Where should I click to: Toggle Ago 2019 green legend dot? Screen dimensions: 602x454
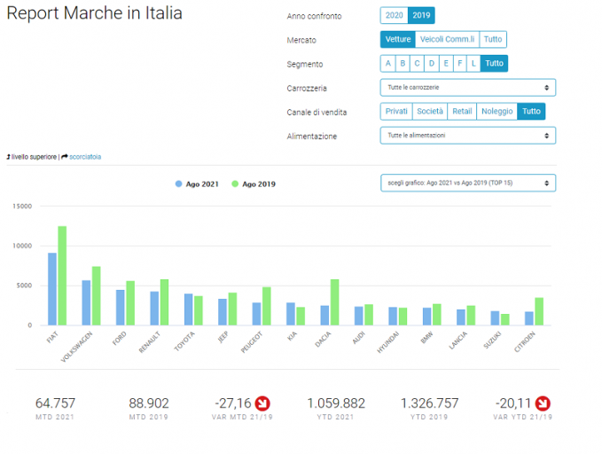click(x=235, y=184)
